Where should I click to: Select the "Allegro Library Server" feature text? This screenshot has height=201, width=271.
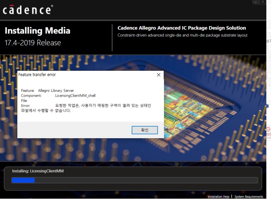pyautogui.click(x=56, y=90)
